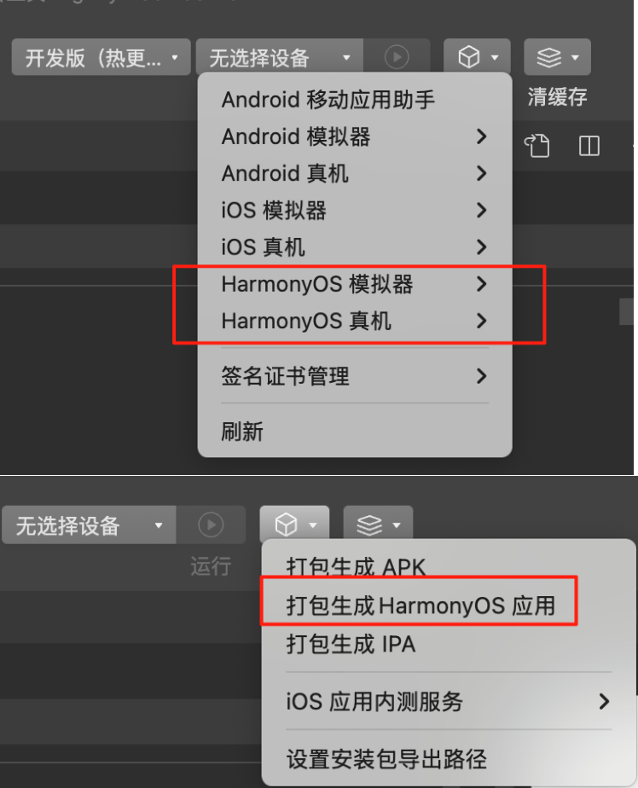Click the export file icon below 清缓存
The height and width of the screenshot is (788, 638).
(537, 146)
